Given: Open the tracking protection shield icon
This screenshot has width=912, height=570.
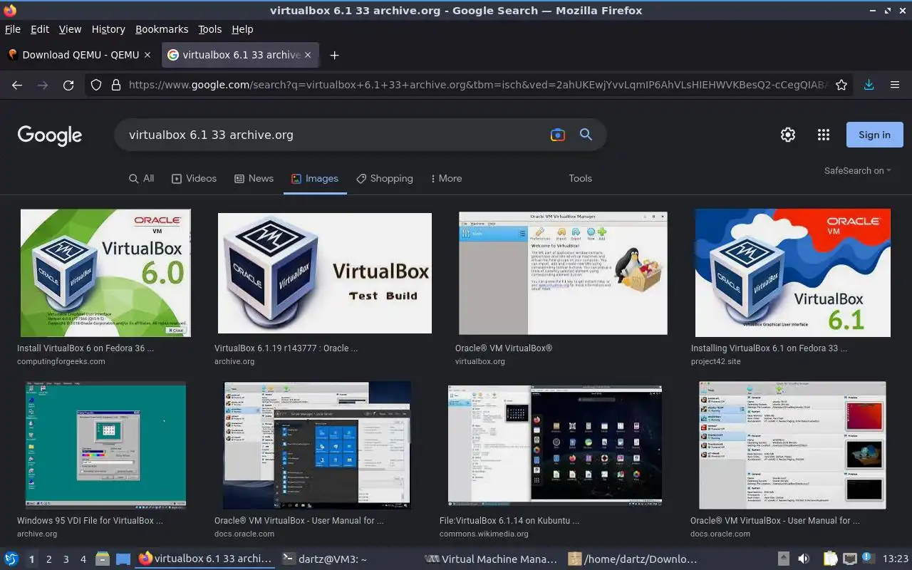Looking at the screenshot, I should coord(96,85).
